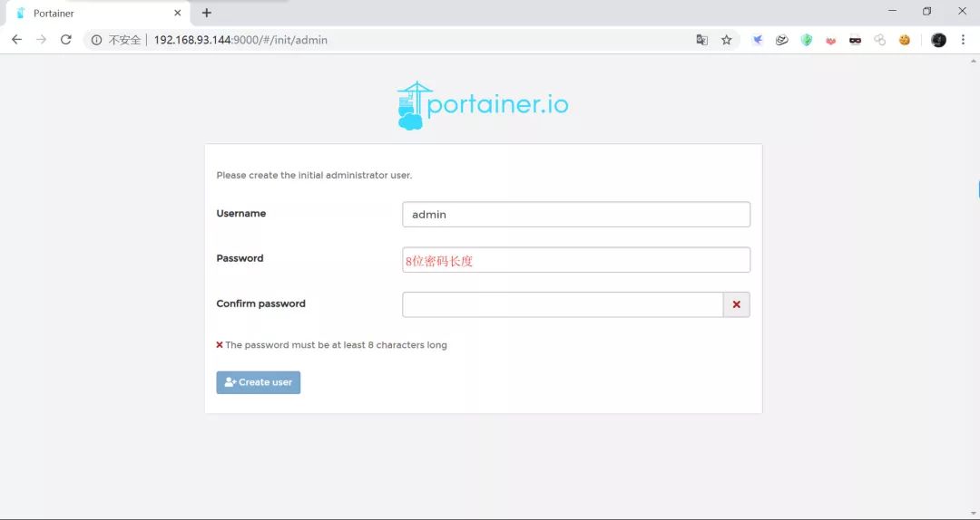Open the not-secure site info icon
980x520 pixels.
tap(96, 40)
